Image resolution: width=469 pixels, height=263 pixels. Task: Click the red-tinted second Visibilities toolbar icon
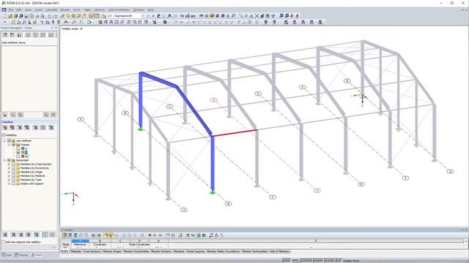click(12, 128)
